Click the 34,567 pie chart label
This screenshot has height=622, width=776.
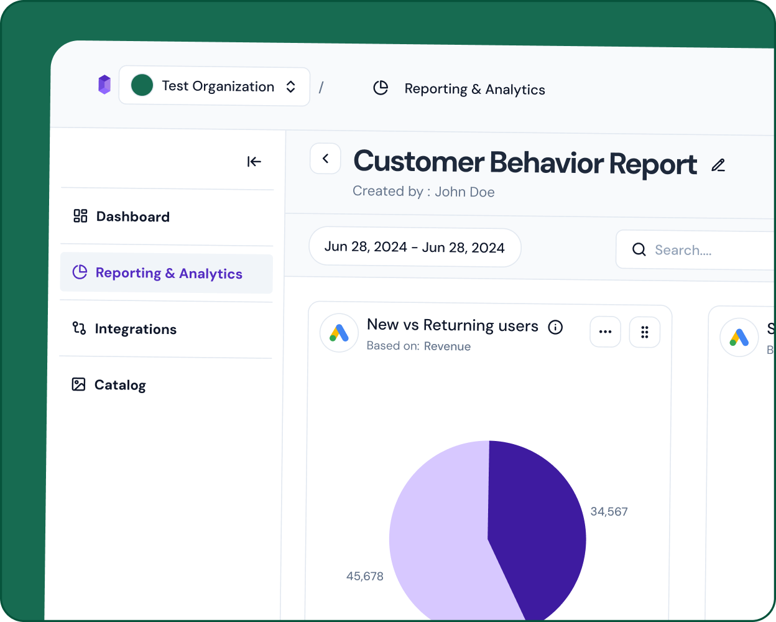[x=609, y=512]
